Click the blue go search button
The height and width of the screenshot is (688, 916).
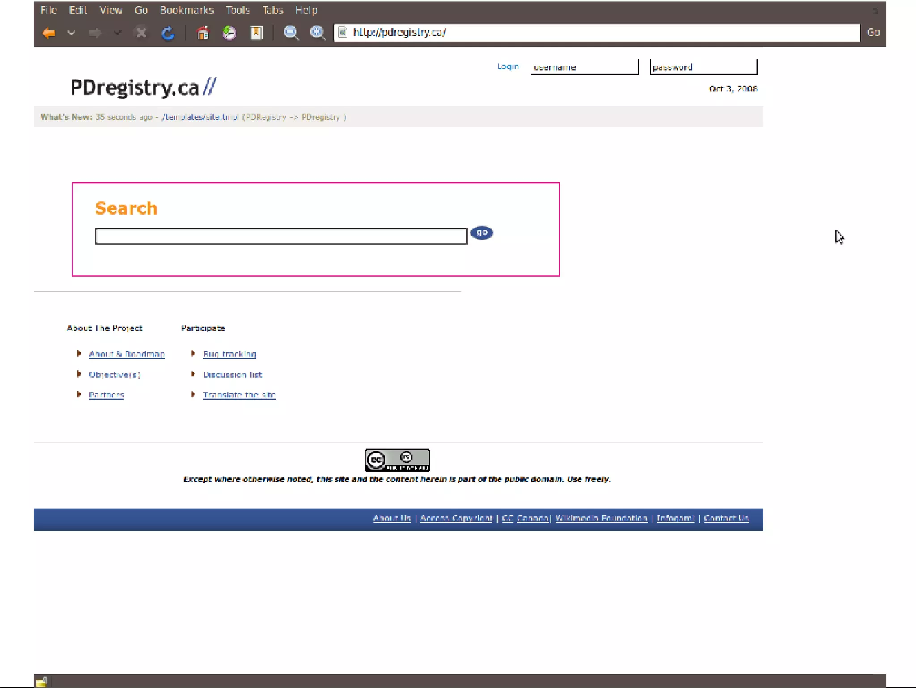[x=482, y=232]
